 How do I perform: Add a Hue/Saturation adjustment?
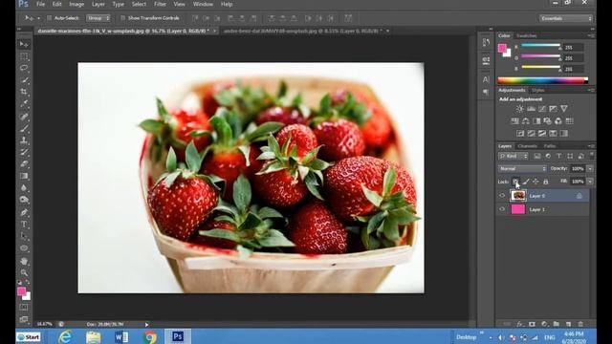(514, 121)
